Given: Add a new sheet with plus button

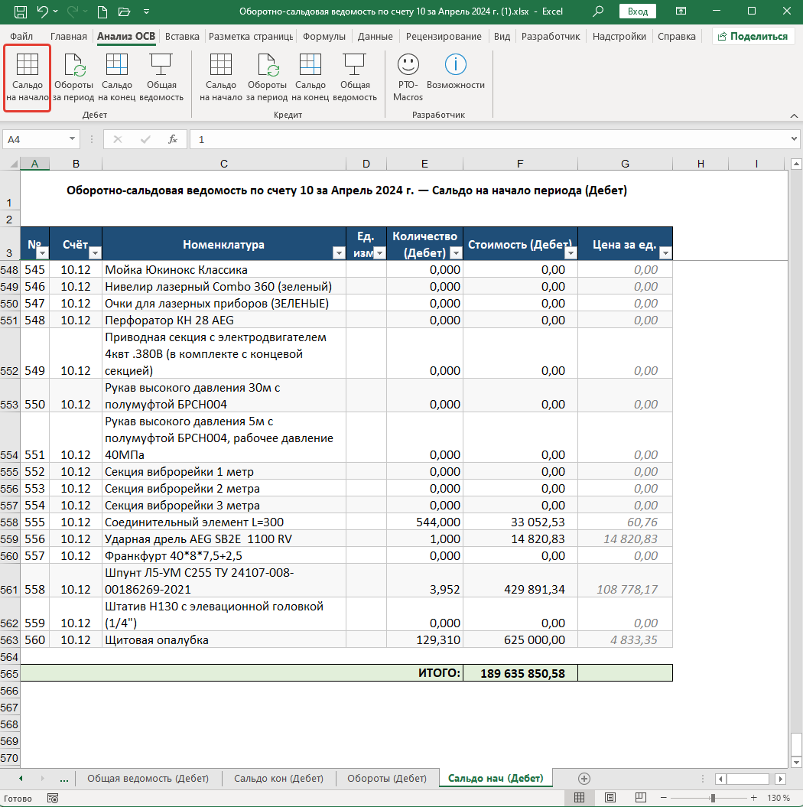Looking at the screenshot, I should tap(584, 778).
